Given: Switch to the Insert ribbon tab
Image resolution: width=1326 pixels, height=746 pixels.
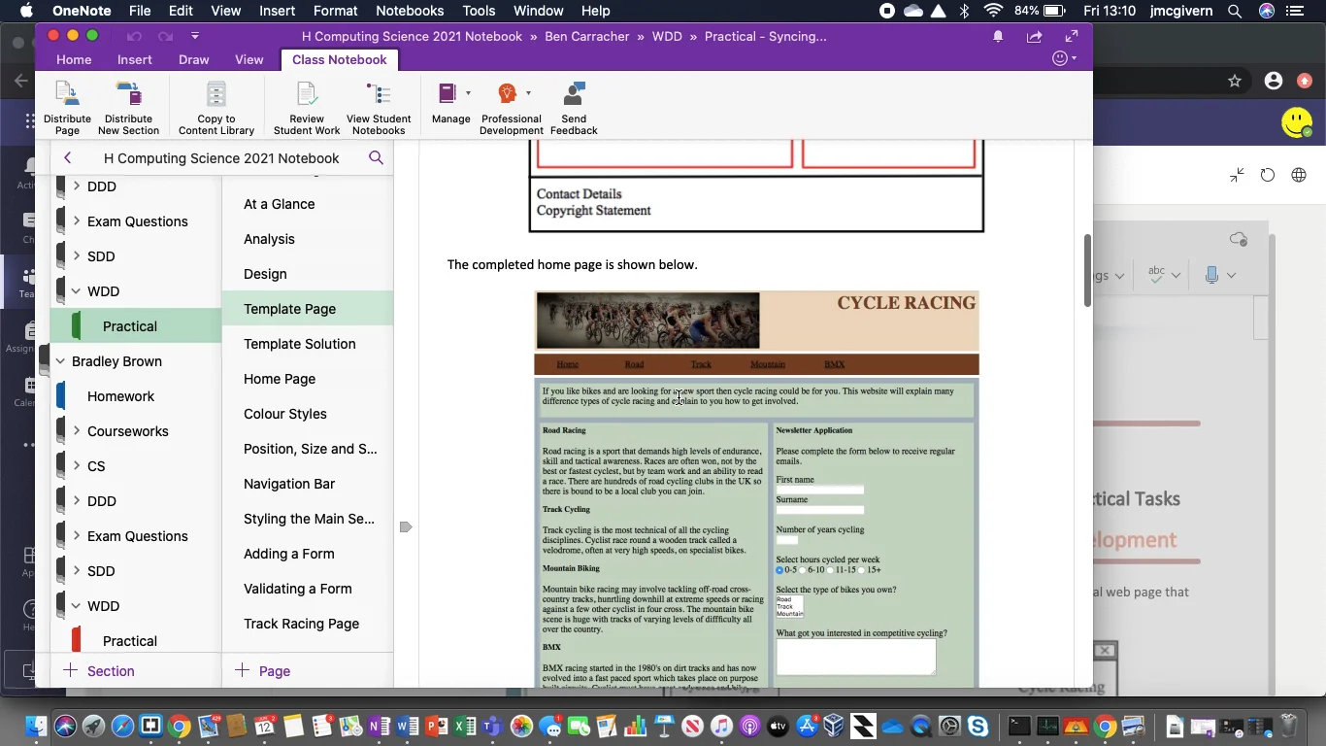Looking at the screenshot, I should tap(134, 59).
